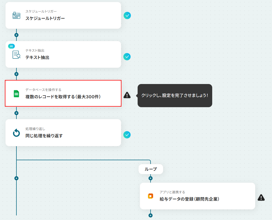Click the loop repeat arrow icon
Viewport: 272px width, 220px height.
(x=16, y=133)
